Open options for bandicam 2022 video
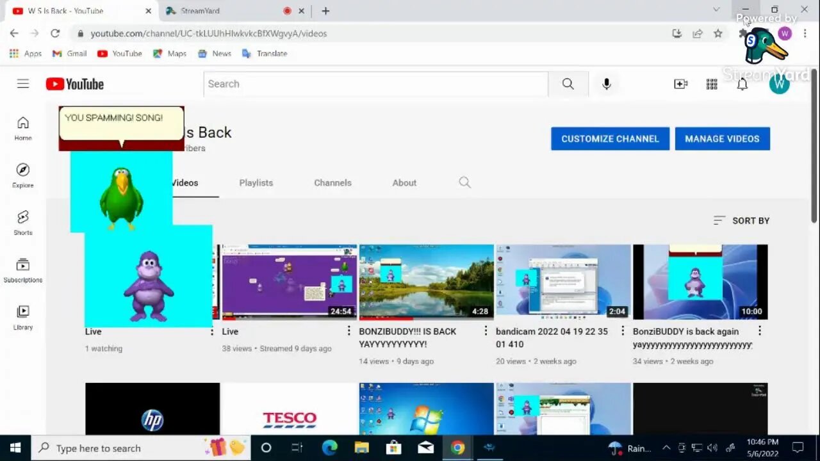The image size is (820, 461). [x=622, y=331]
